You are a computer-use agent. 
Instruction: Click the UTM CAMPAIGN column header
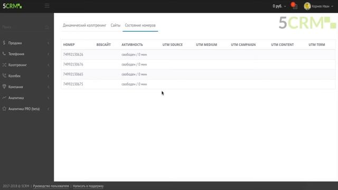pos(243,44)
